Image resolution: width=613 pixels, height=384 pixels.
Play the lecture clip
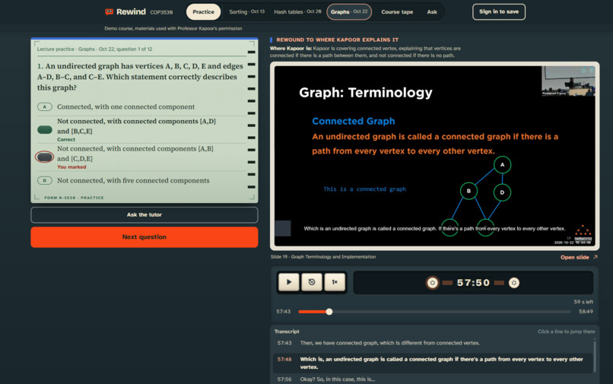click(289, 282)
